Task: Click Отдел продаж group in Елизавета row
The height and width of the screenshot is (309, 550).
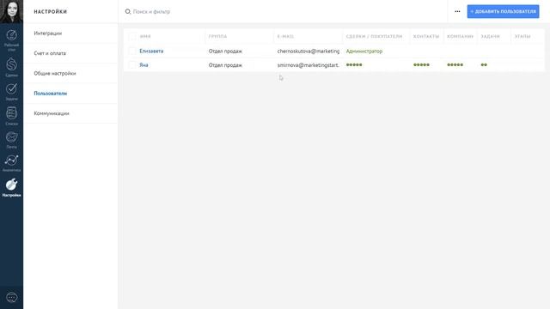Action: click(225, 51)
